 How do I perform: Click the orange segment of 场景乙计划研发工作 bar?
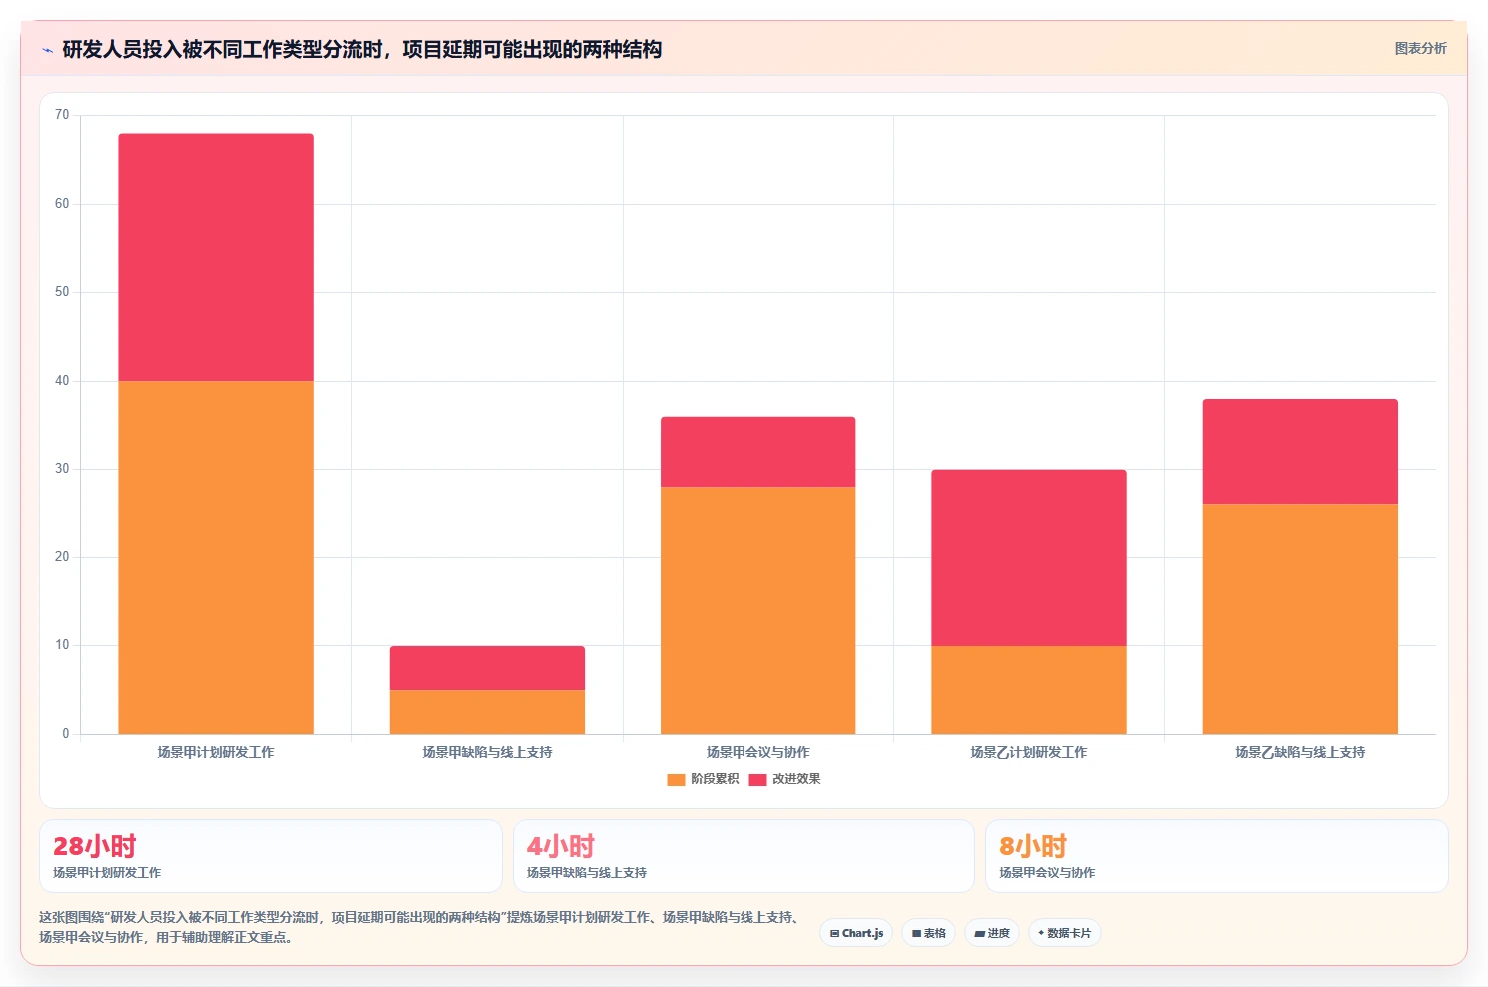tap(1029, 690)
